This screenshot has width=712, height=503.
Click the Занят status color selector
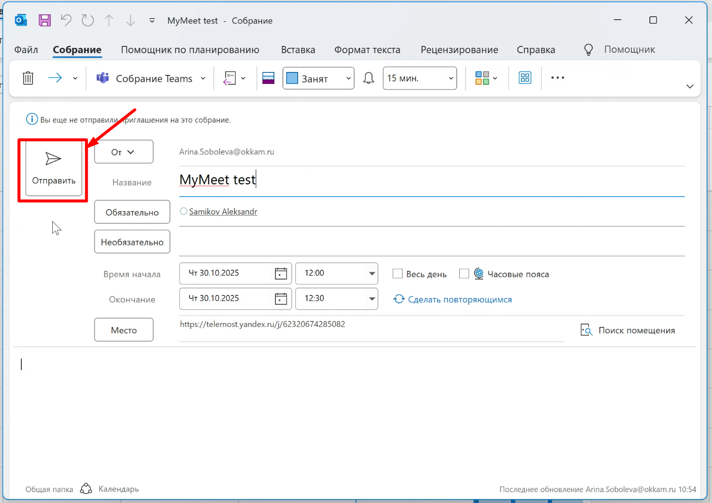(318, 78)
